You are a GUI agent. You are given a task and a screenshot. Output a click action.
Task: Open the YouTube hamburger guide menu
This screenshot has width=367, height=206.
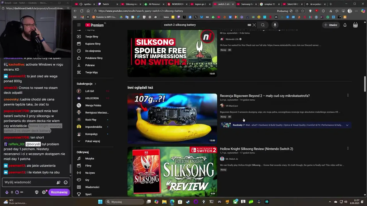point(79,25)
